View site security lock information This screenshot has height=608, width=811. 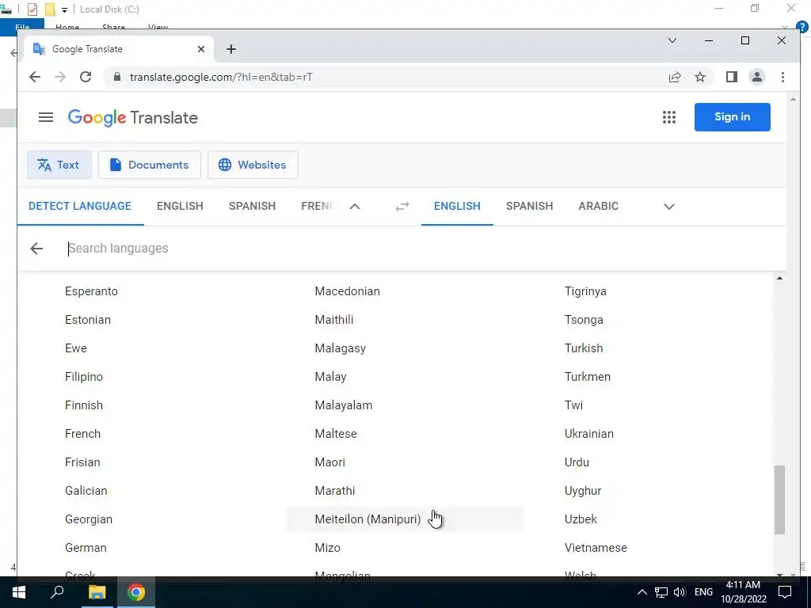117,77
